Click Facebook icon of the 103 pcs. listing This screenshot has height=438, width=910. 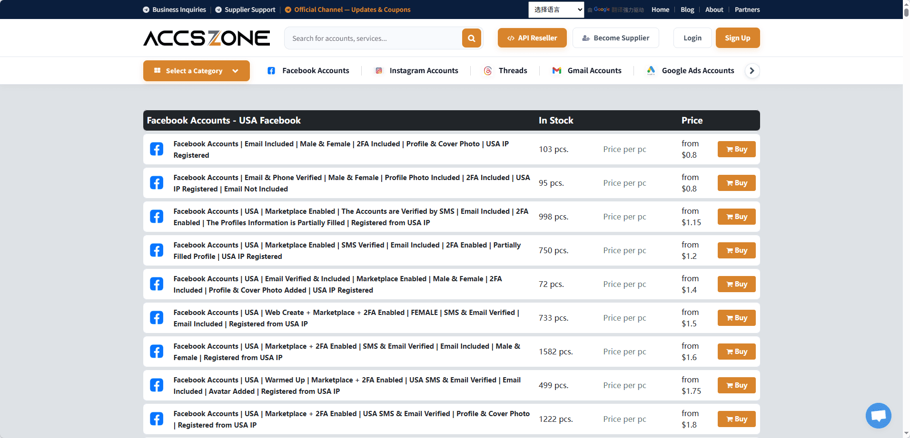157,149
